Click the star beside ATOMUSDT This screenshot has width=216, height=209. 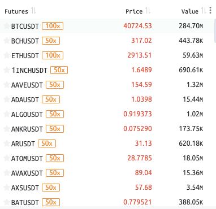(x=7, y=158)
